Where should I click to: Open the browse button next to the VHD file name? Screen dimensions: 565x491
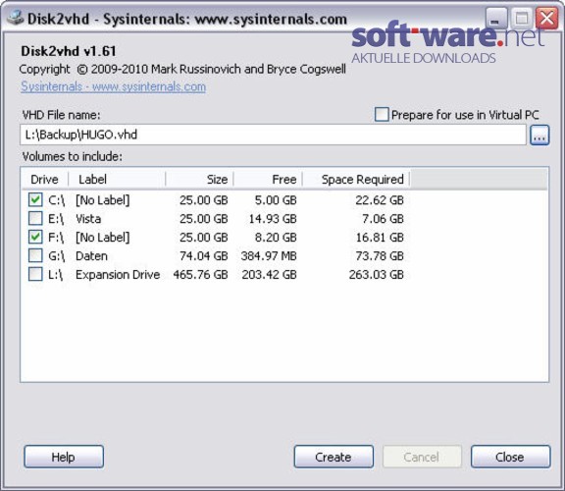(x=539, y=136)
